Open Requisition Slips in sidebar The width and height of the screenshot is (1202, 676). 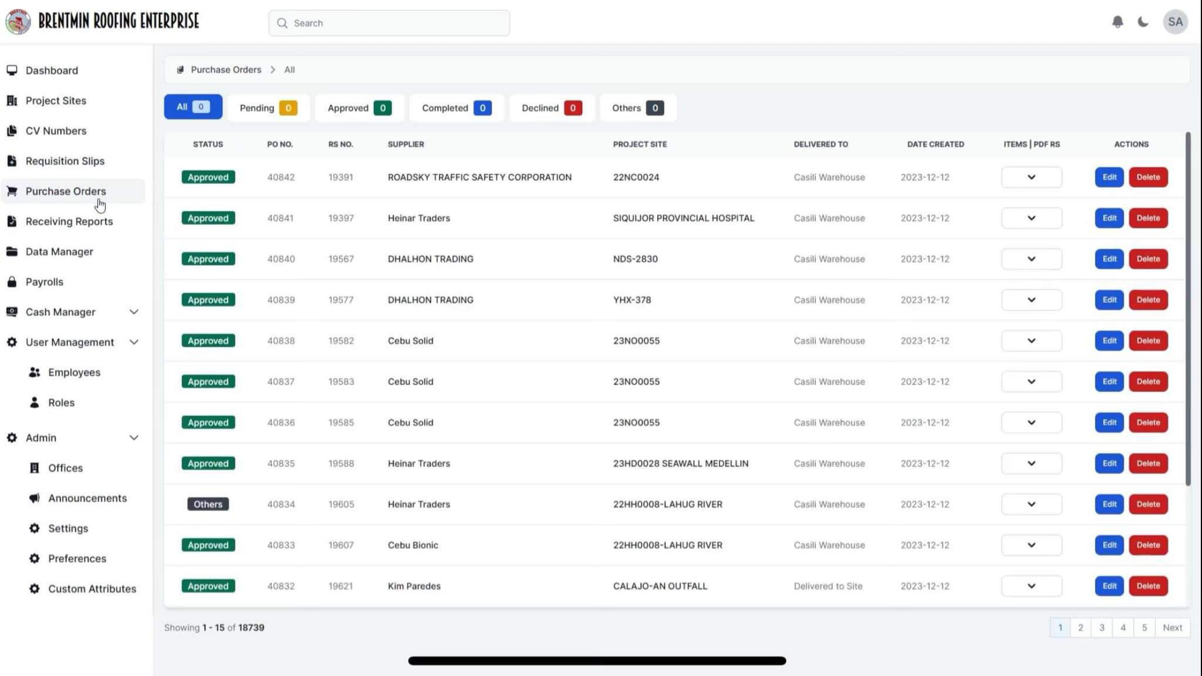73,161
